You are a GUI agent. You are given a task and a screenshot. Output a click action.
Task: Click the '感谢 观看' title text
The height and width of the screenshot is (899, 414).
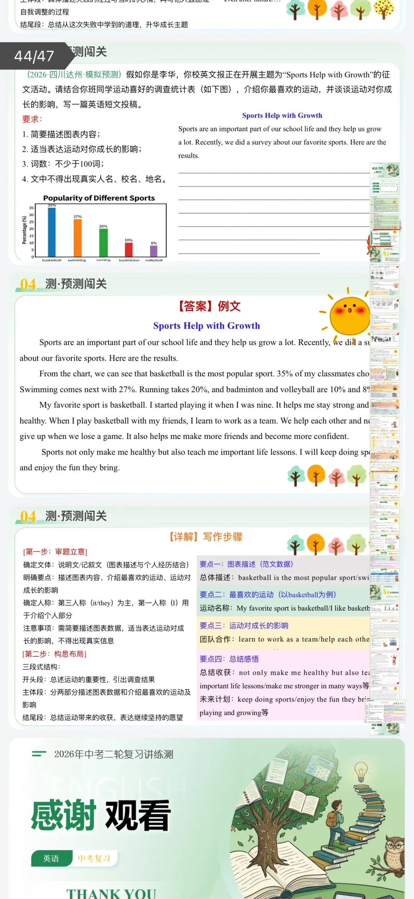(x=100, y=815)
